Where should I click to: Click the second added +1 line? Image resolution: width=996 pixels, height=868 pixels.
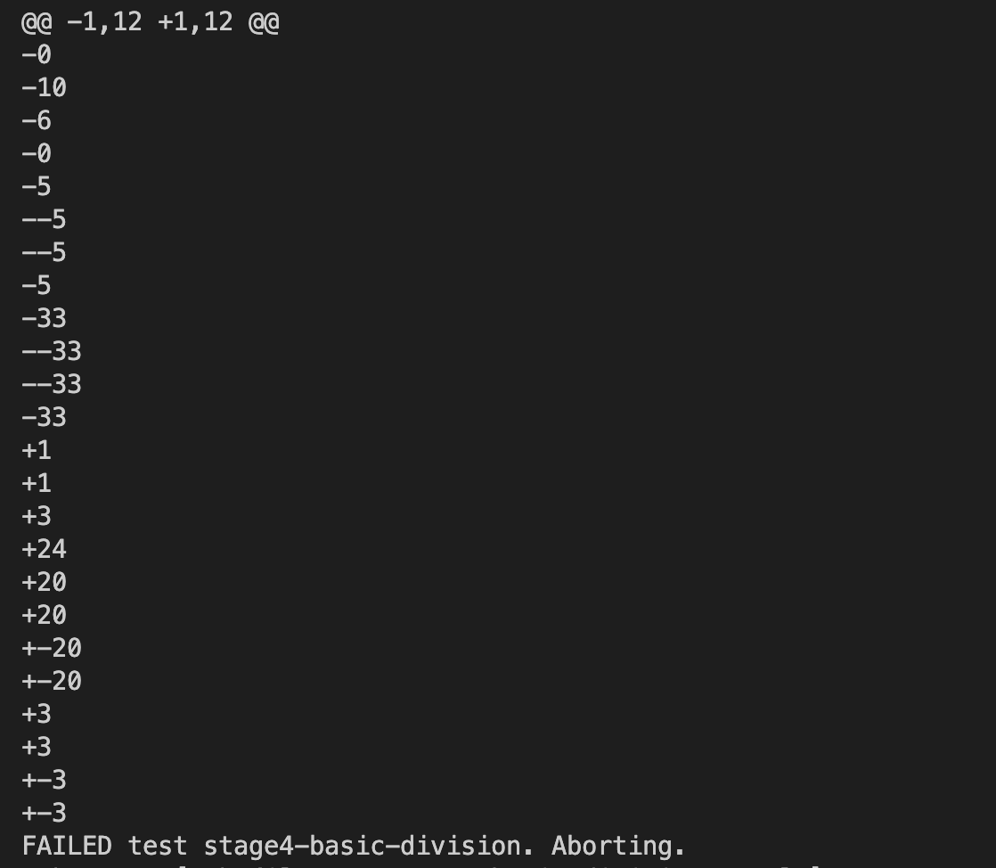click(x=37, y=483)
